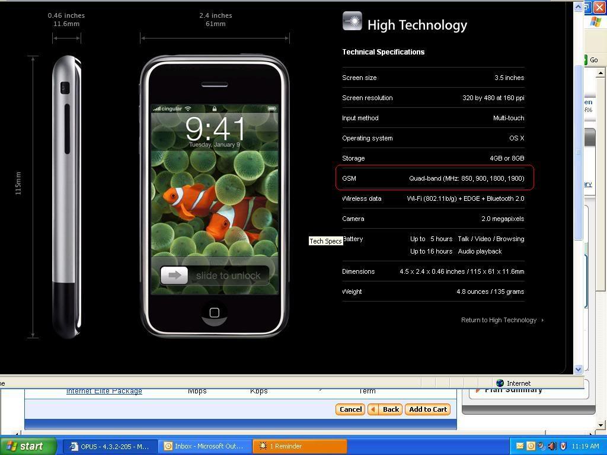Click the iPhone side profile image
This screenshot has width=607, height=455.
(66, 197)
